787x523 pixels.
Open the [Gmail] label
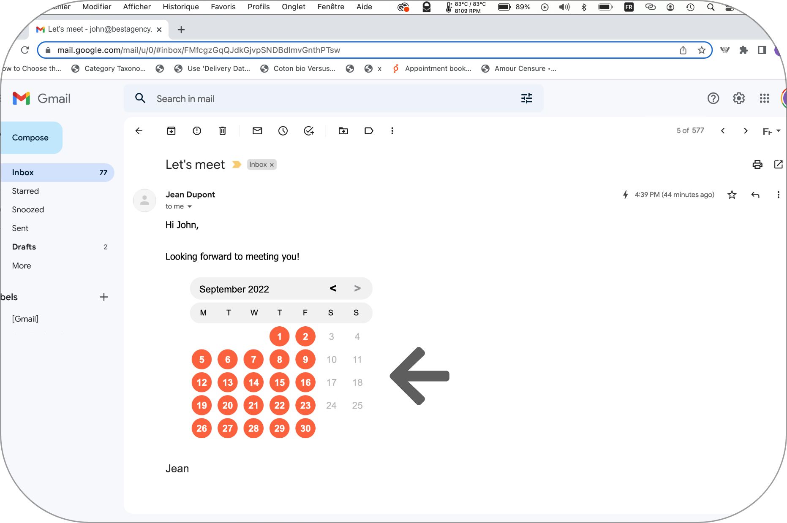pyautogui.click(x=25, y=319)
